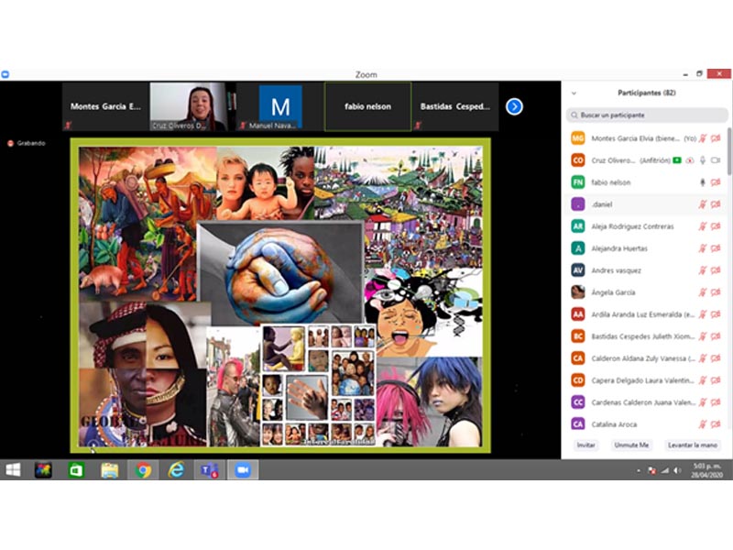
Task: Click Ángela García's profile photo avatar
Action: [x=578, y=292]
